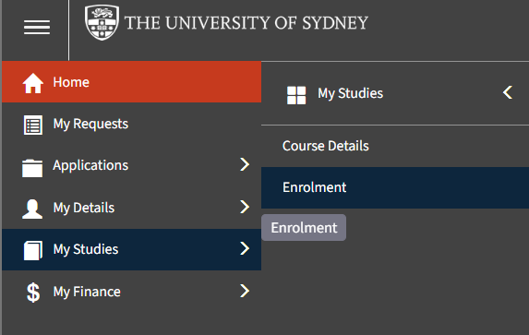529x335 pixels.
Task: Go to the Home menu item
Action: pos(132,81)
